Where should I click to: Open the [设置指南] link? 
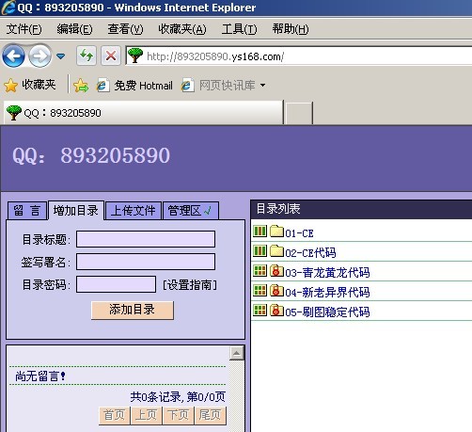pos(190,285)
